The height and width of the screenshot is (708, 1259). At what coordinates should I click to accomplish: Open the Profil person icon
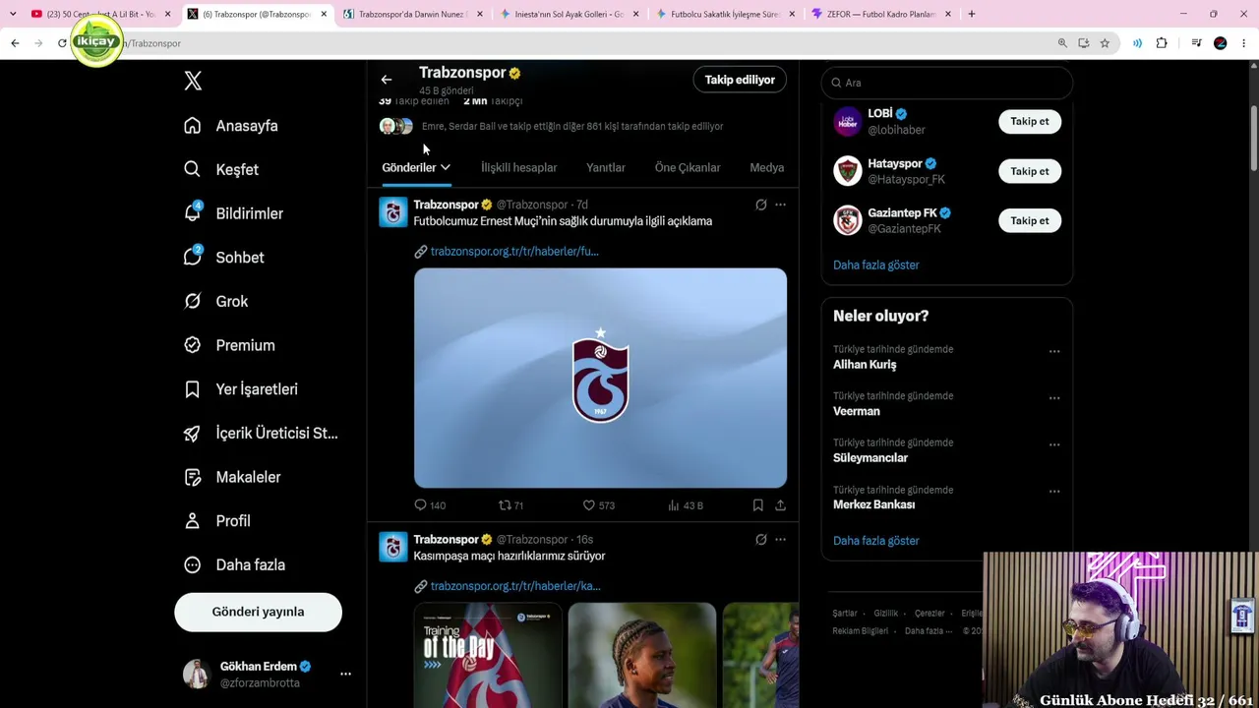193,521
